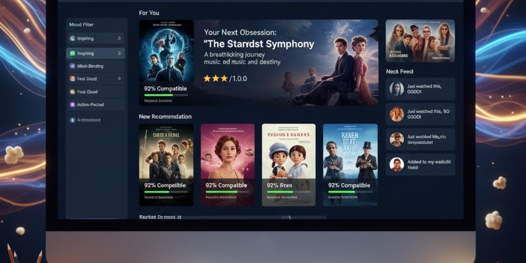Expand the highlighted green-icon mood filter arrow
The height and width of the screenshot is (263, 526).
pyautogui.click(x=119, y=53)
